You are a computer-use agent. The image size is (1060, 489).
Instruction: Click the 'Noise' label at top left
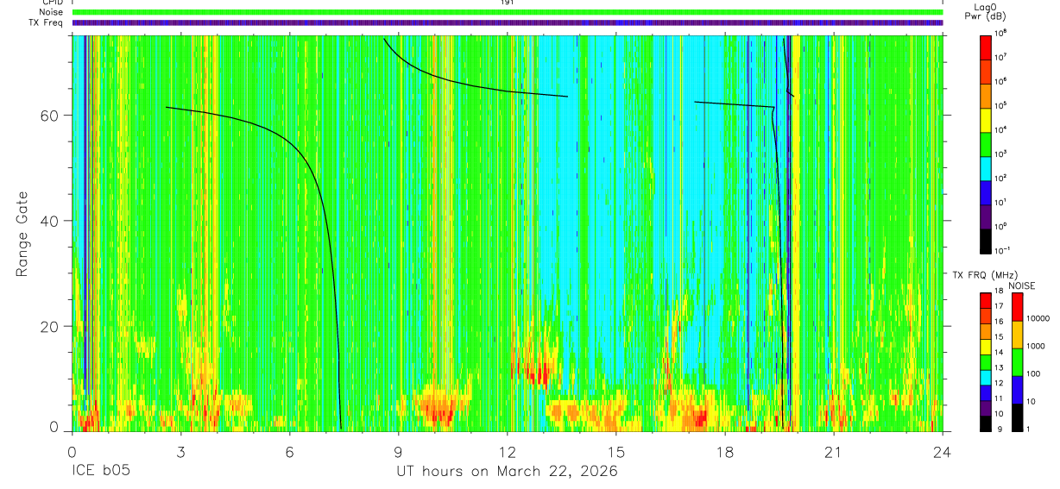[x=50, y=12]
